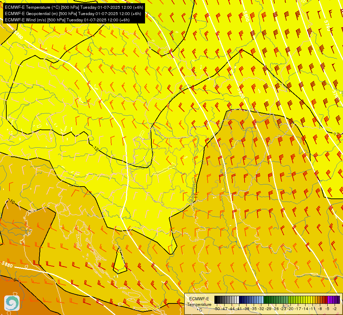Click the -9 isotherm label on the map
Viewport: 343px width, 315px height.
(x=15, y=280)
